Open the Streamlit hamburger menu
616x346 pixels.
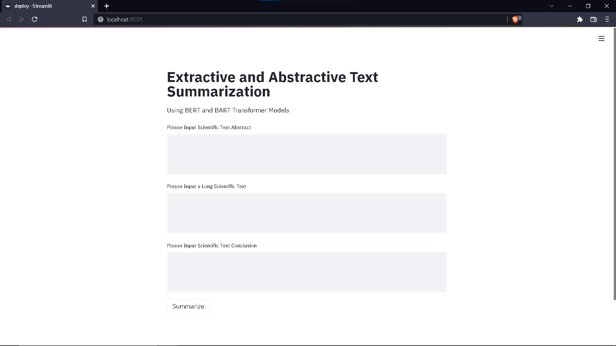(x=601, y=38)
